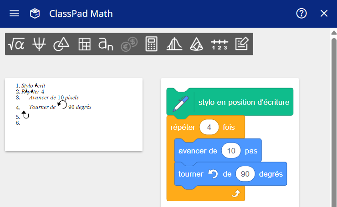Open the note editing tool

(242, 44)
